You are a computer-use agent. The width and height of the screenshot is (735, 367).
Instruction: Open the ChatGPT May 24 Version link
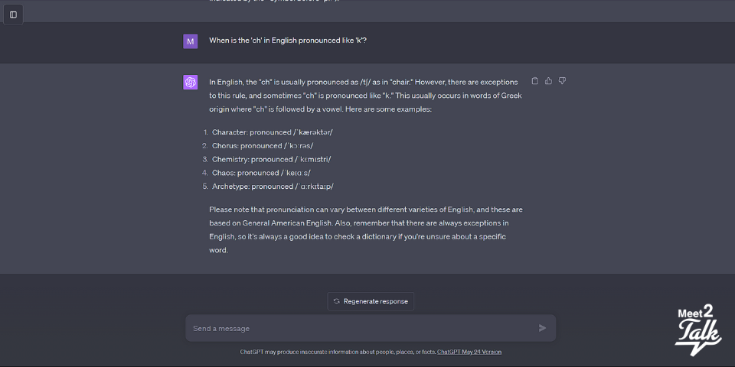[469, 352]
